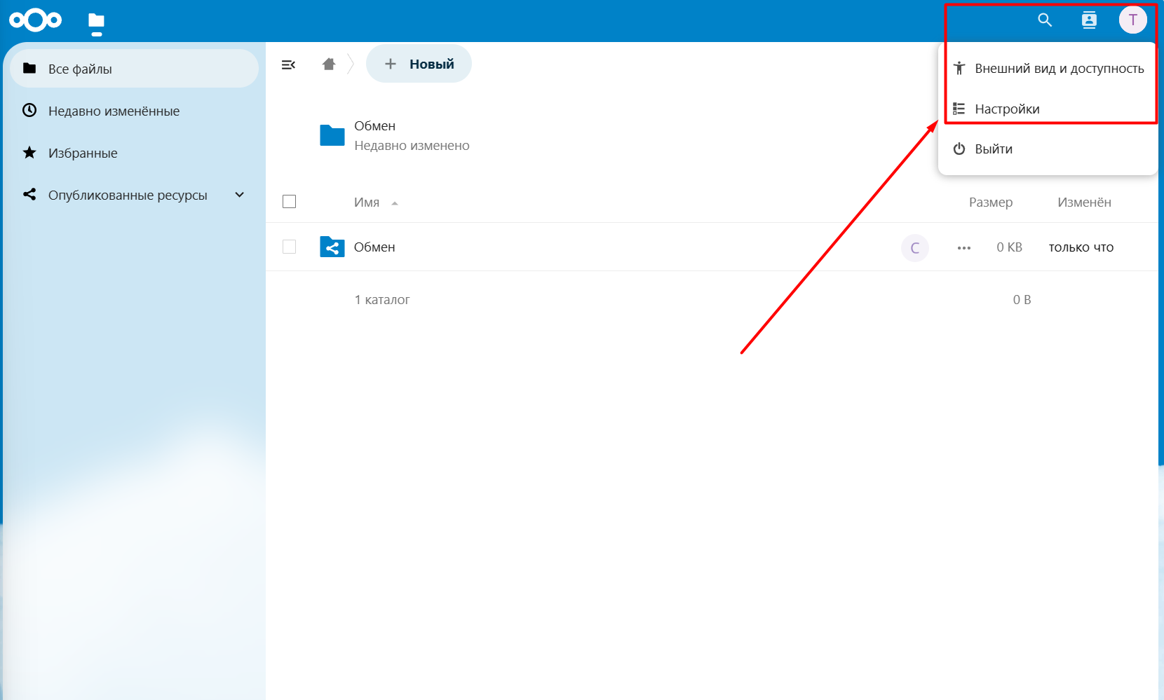The width and height of the screenshot is (1164, 700).
Task: Sort files by Изменён column
Action: (x=1084, y=203)
